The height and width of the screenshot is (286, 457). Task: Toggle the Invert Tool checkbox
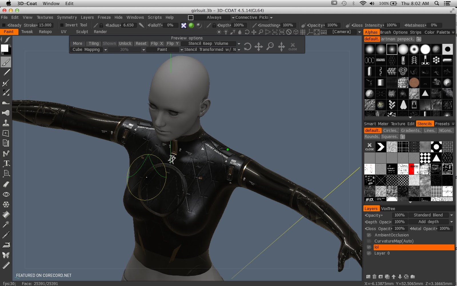(62, 25)
